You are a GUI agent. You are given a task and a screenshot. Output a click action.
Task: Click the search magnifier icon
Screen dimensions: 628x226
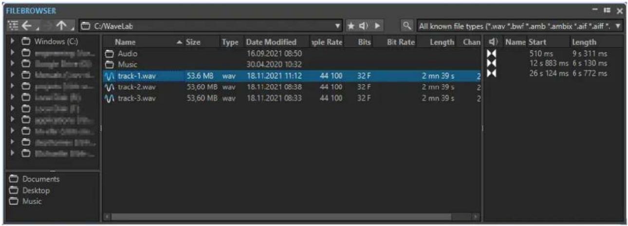[408, 25]
